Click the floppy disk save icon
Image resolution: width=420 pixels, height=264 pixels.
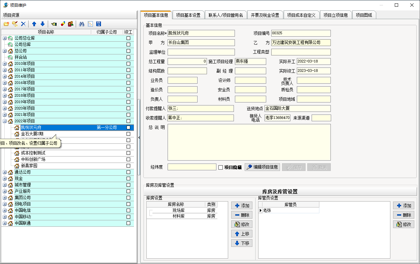(99, 24)
